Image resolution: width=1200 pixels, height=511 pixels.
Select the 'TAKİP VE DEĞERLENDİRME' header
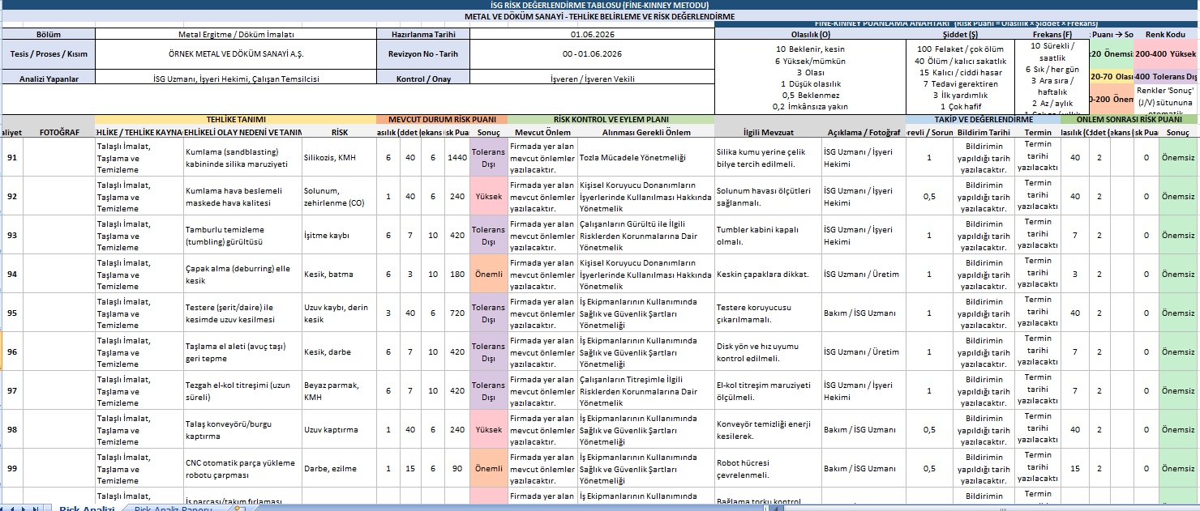(983, 119)
